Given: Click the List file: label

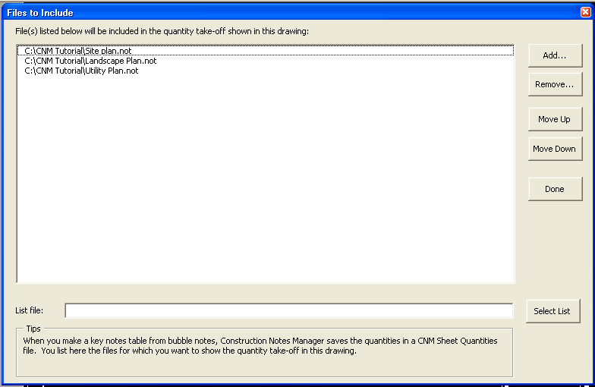Looking at the screenshot, I should click(x=30, y=310).
